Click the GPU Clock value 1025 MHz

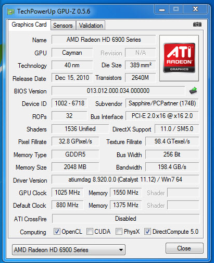(68, 193)
